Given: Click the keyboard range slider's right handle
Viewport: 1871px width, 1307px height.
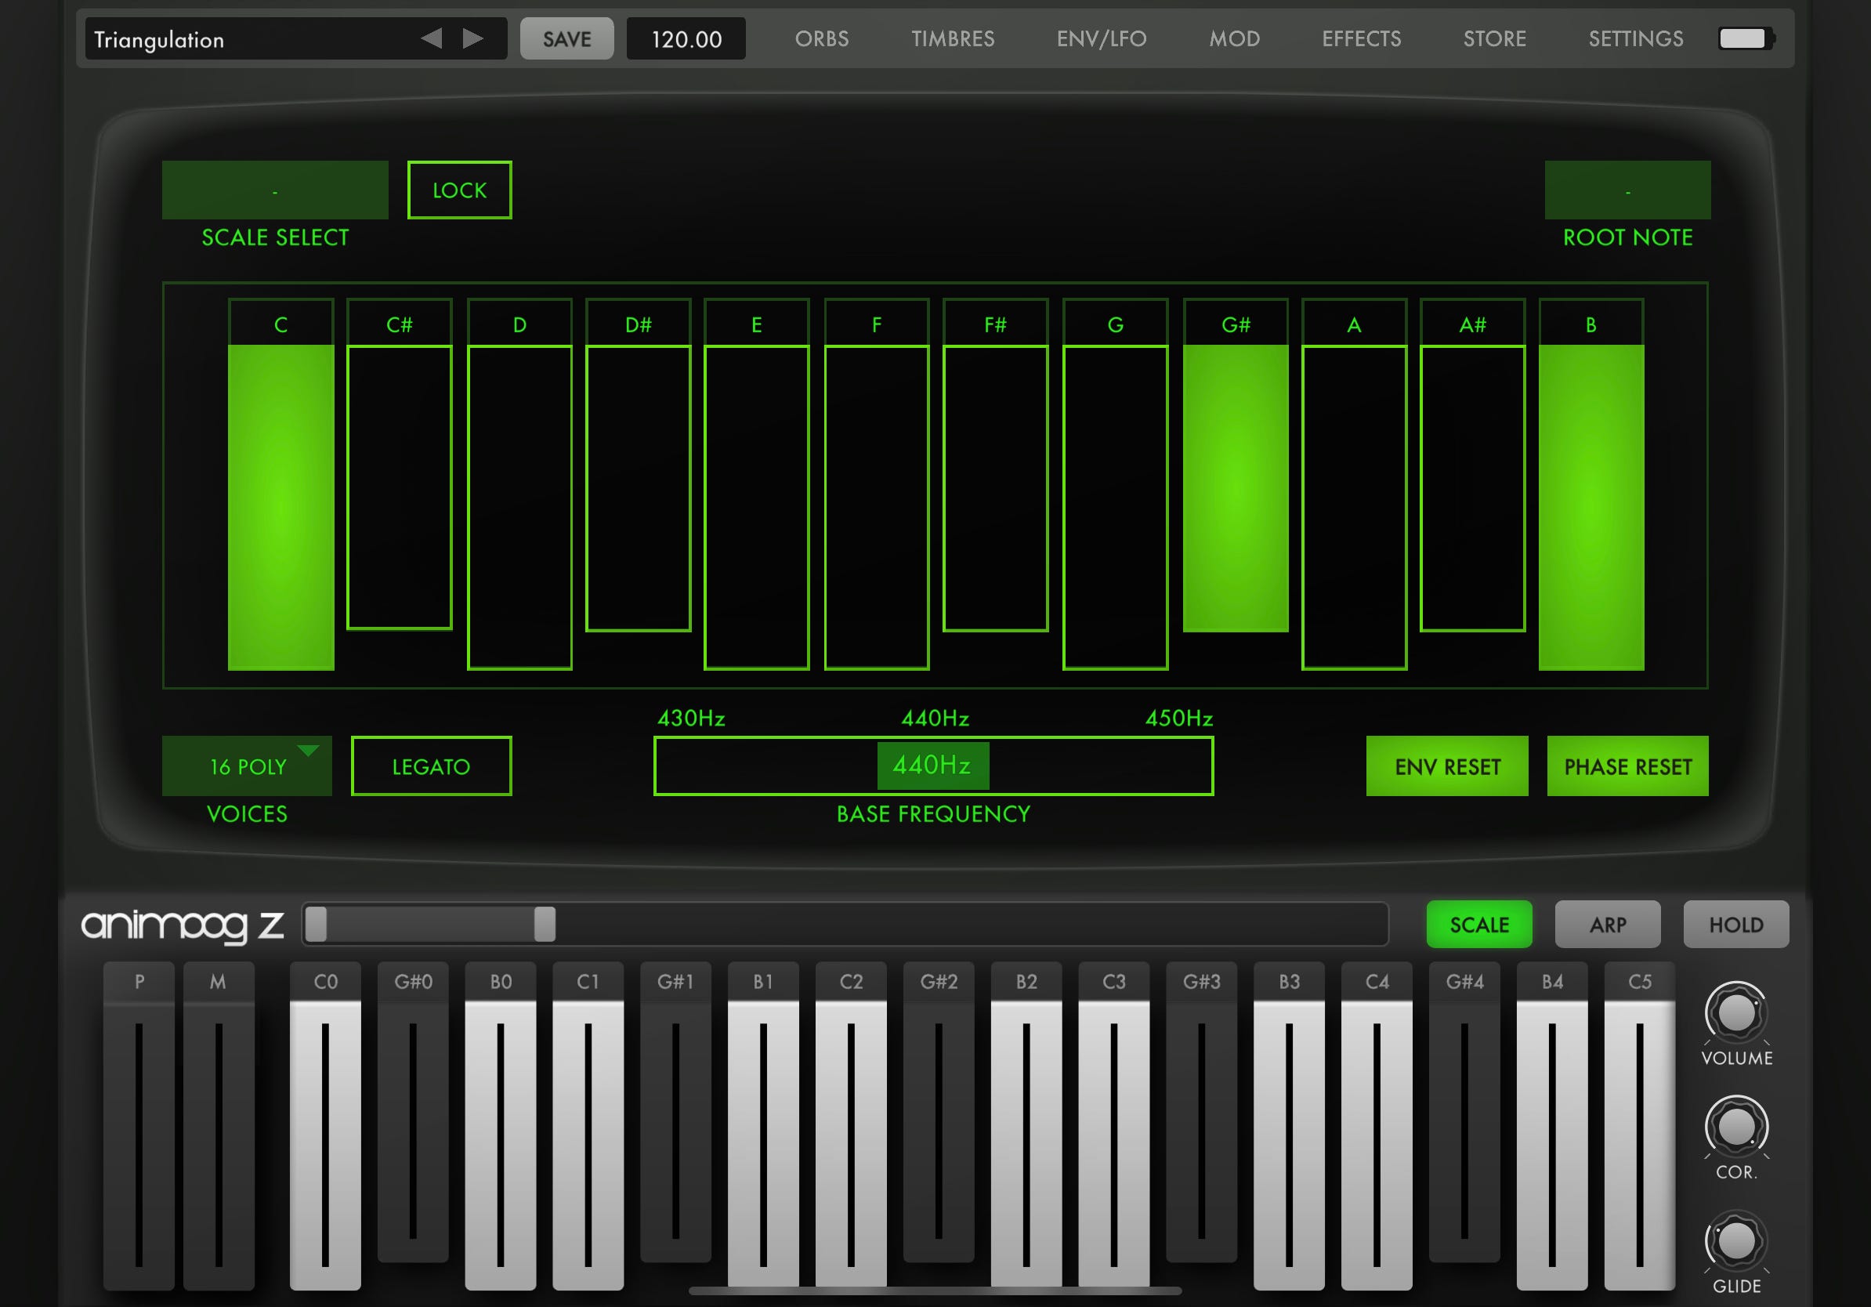Looking at the screenshot, I should 545,924.
